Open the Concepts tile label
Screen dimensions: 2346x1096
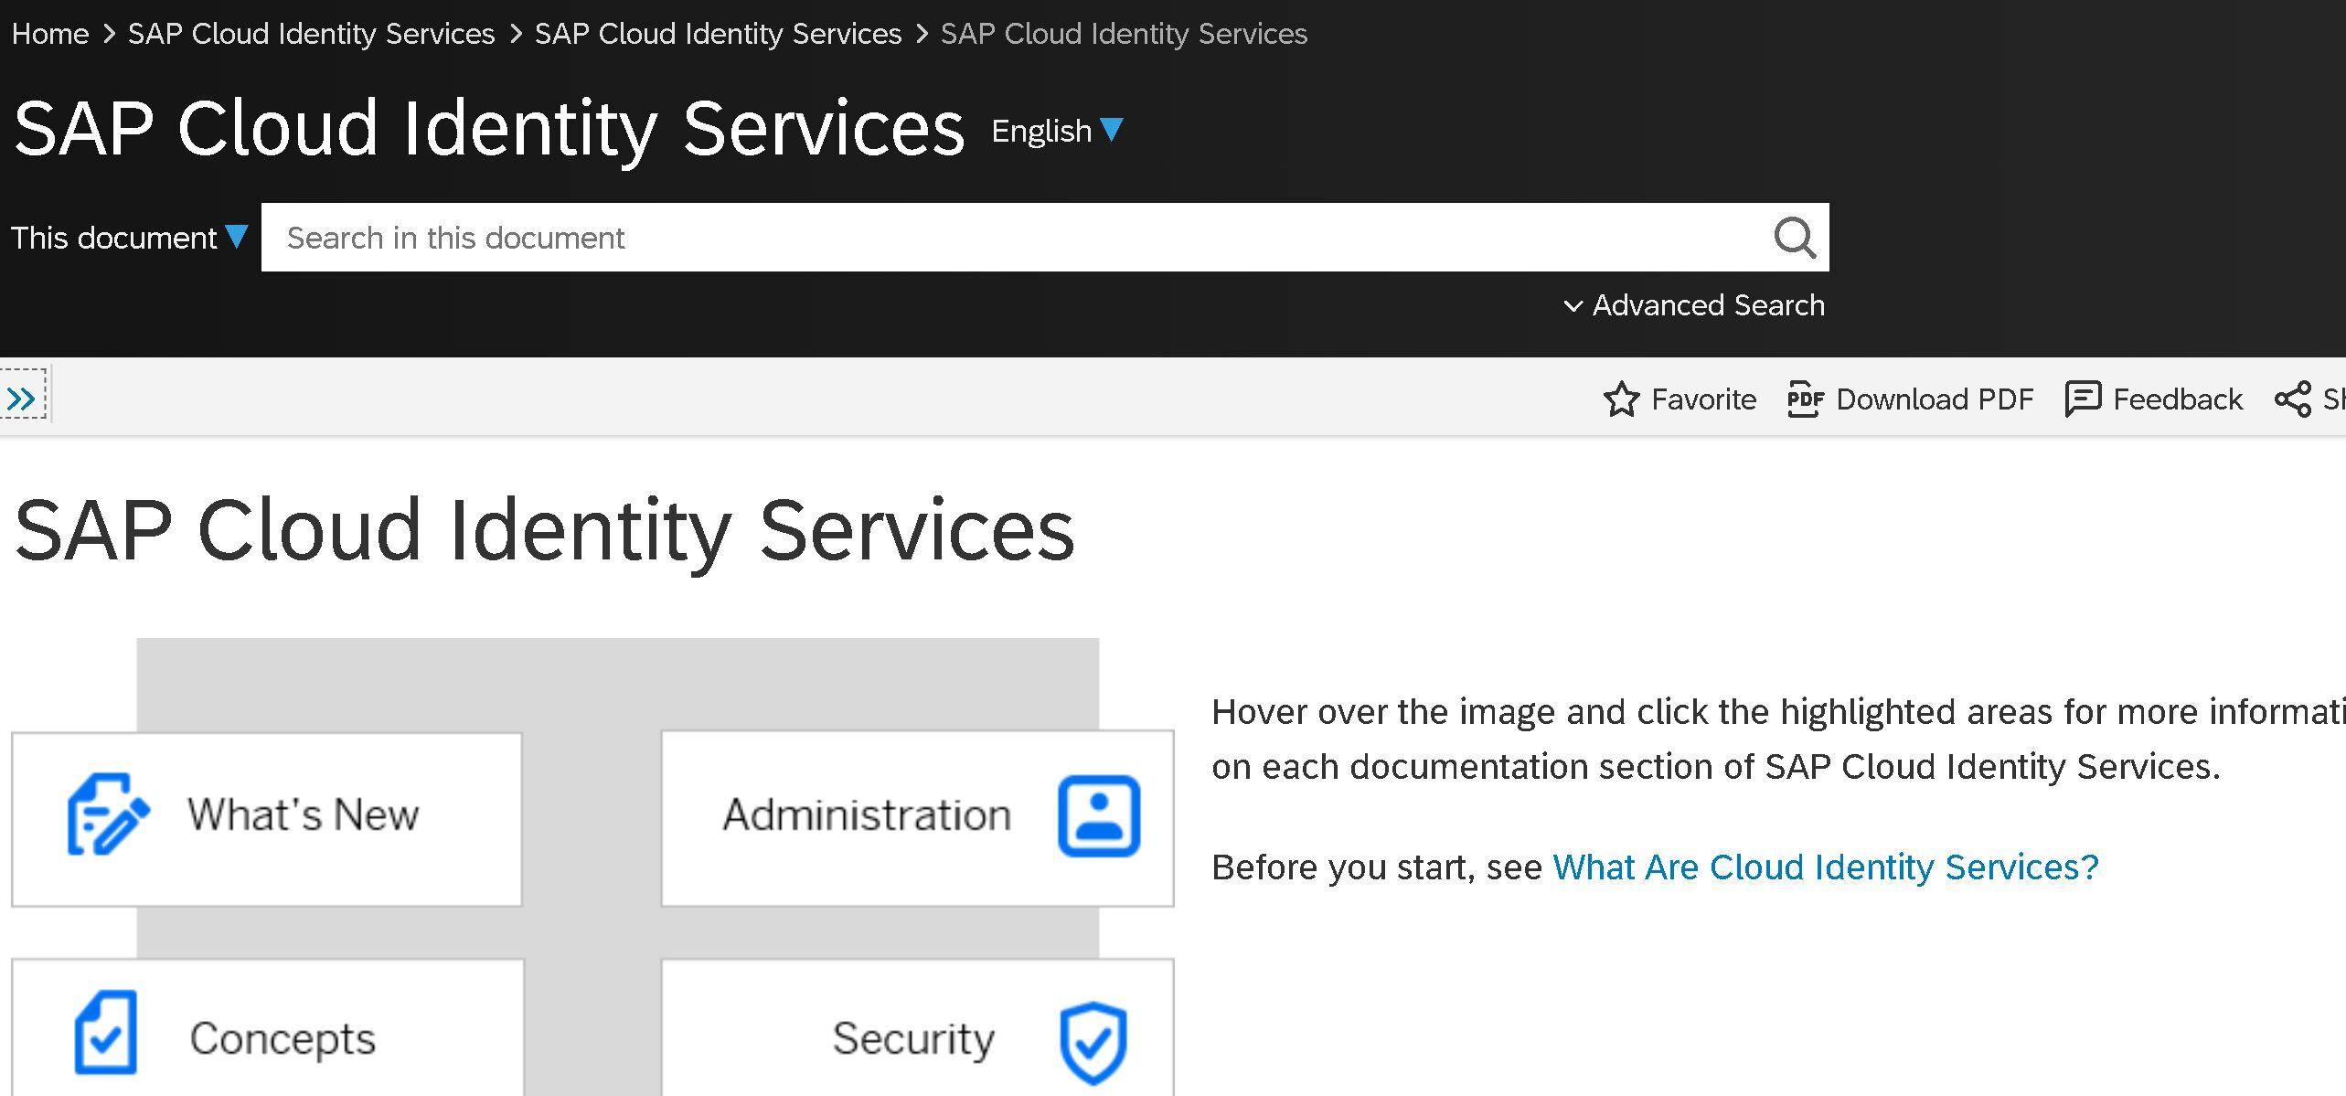[x=283, y=1038]
